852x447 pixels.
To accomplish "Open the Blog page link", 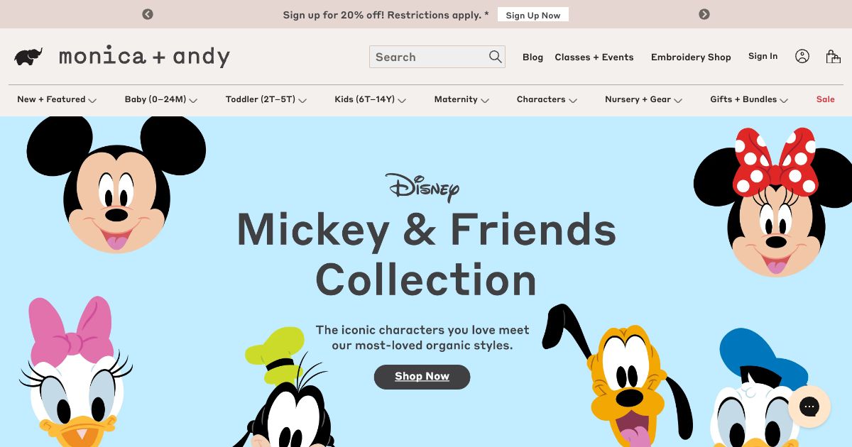I will pos(532,57).
